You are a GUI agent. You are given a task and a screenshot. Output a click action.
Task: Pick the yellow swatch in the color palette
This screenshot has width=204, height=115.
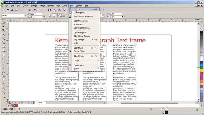[x=202, y=70]
